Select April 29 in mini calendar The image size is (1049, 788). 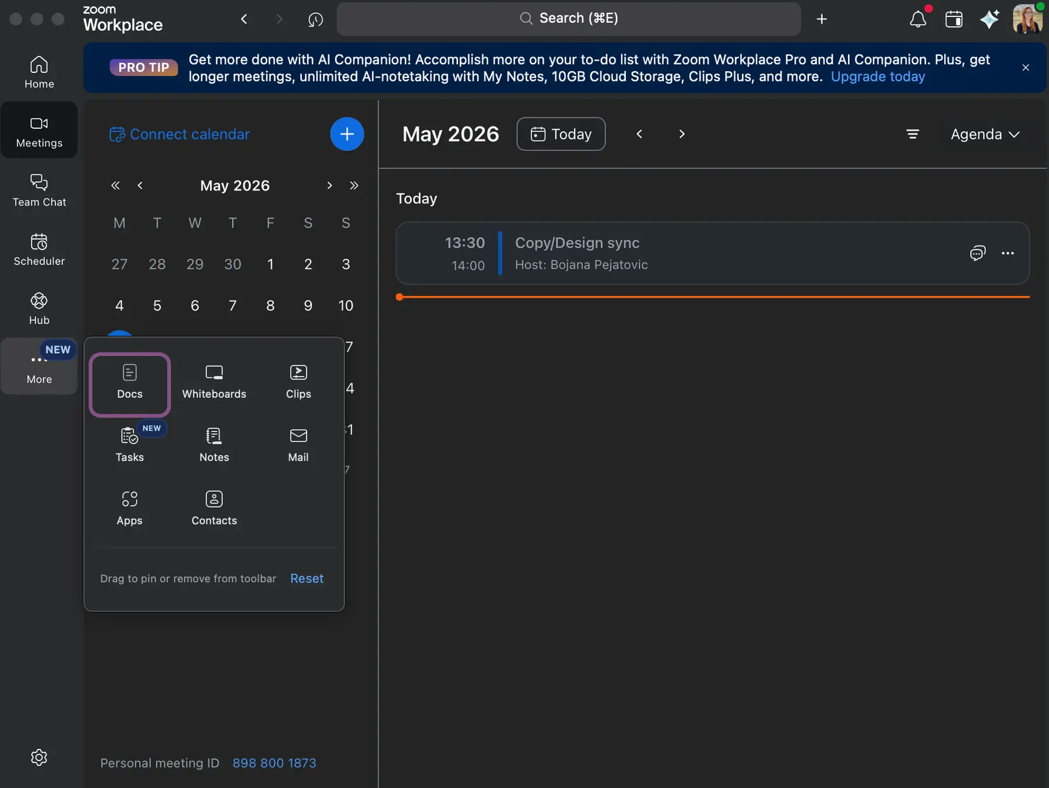(x=195, y=264)
